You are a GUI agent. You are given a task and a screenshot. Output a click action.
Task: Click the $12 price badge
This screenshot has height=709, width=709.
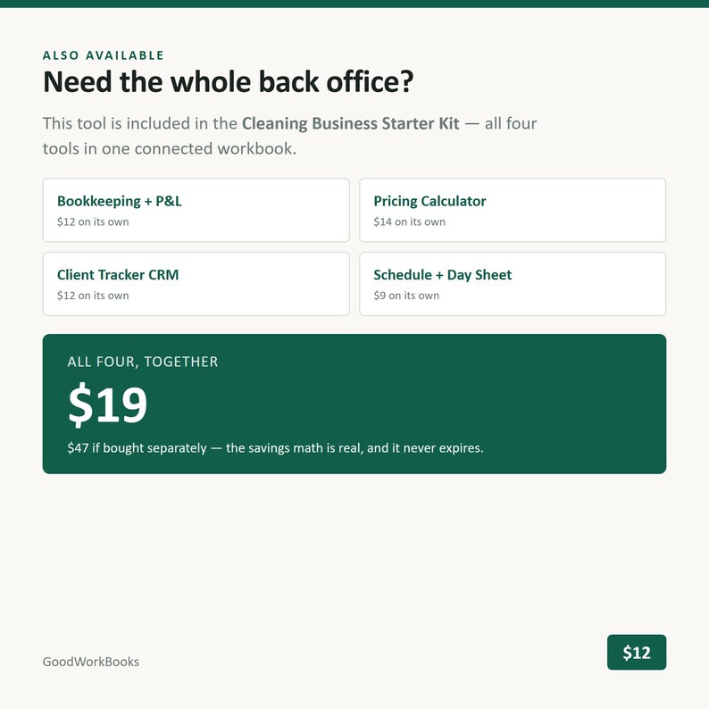[636, 652]
